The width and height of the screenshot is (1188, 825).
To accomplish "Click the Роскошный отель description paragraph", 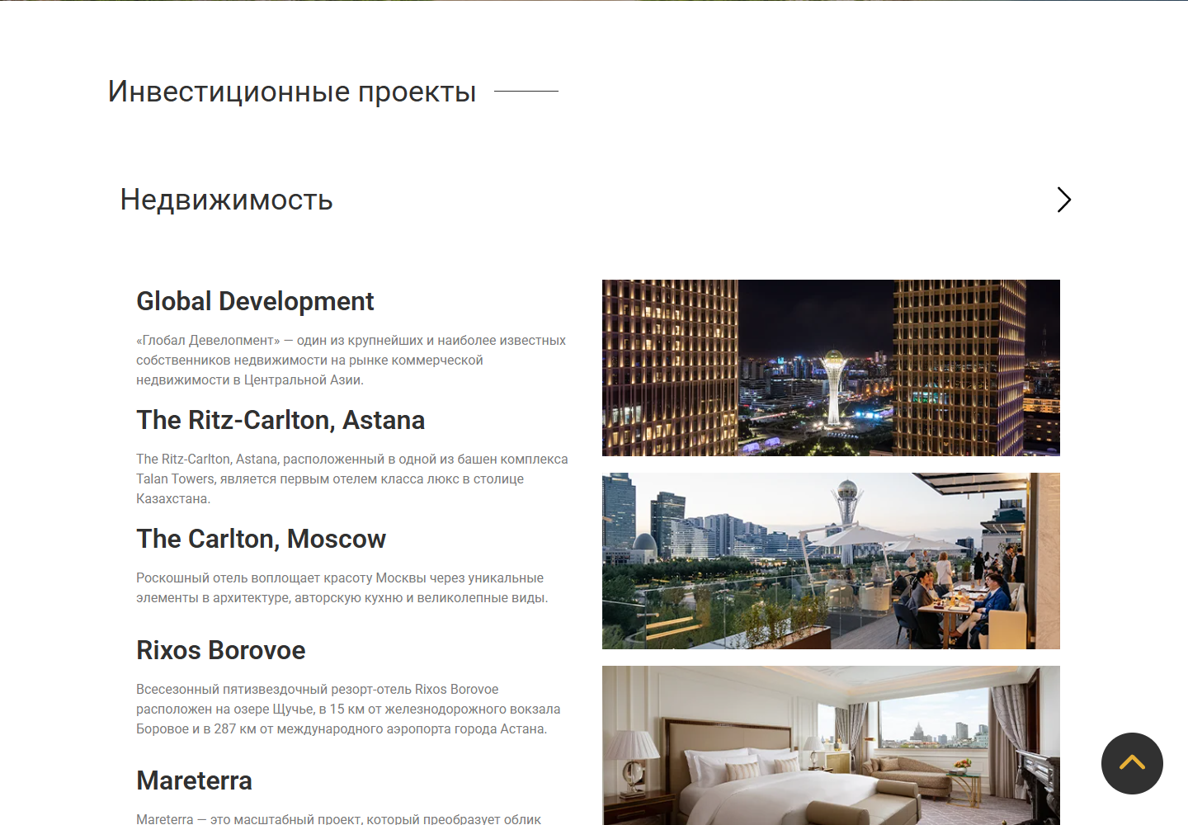I will tap(342, 587).
